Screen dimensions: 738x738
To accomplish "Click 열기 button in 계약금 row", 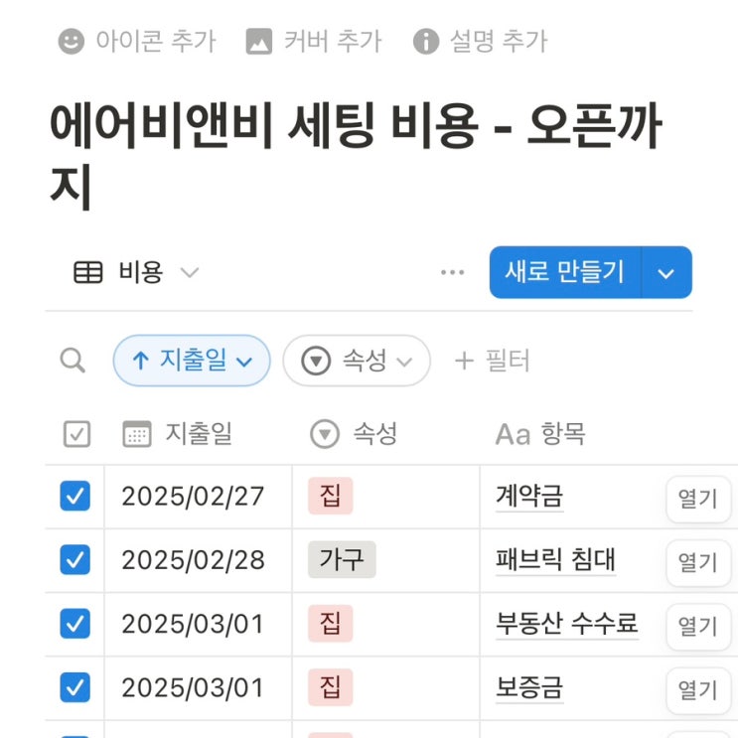I will [698, 499].
